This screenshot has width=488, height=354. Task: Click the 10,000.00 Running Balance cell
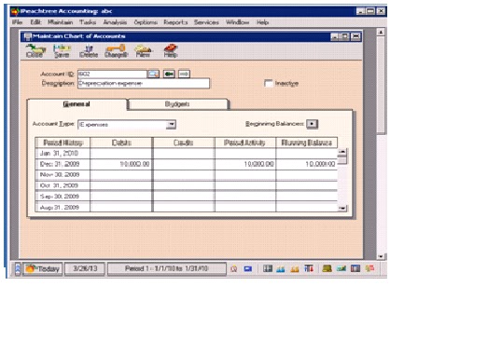(x=307, y=164)
